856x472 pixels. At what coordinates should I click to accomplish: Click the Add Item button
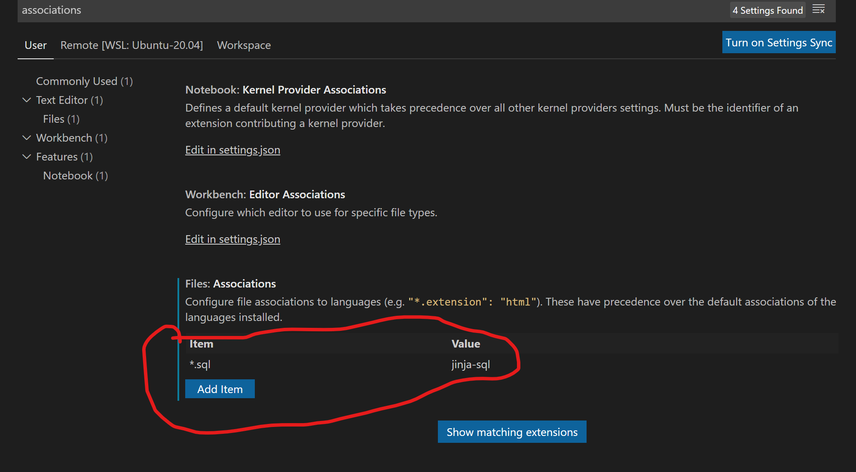220,389
